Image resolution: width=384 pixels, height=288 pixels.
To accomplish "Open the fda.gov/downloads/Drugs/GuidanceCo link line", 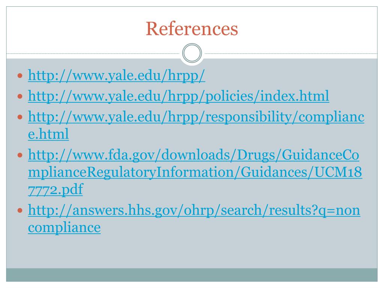I will tap(193, 155).
